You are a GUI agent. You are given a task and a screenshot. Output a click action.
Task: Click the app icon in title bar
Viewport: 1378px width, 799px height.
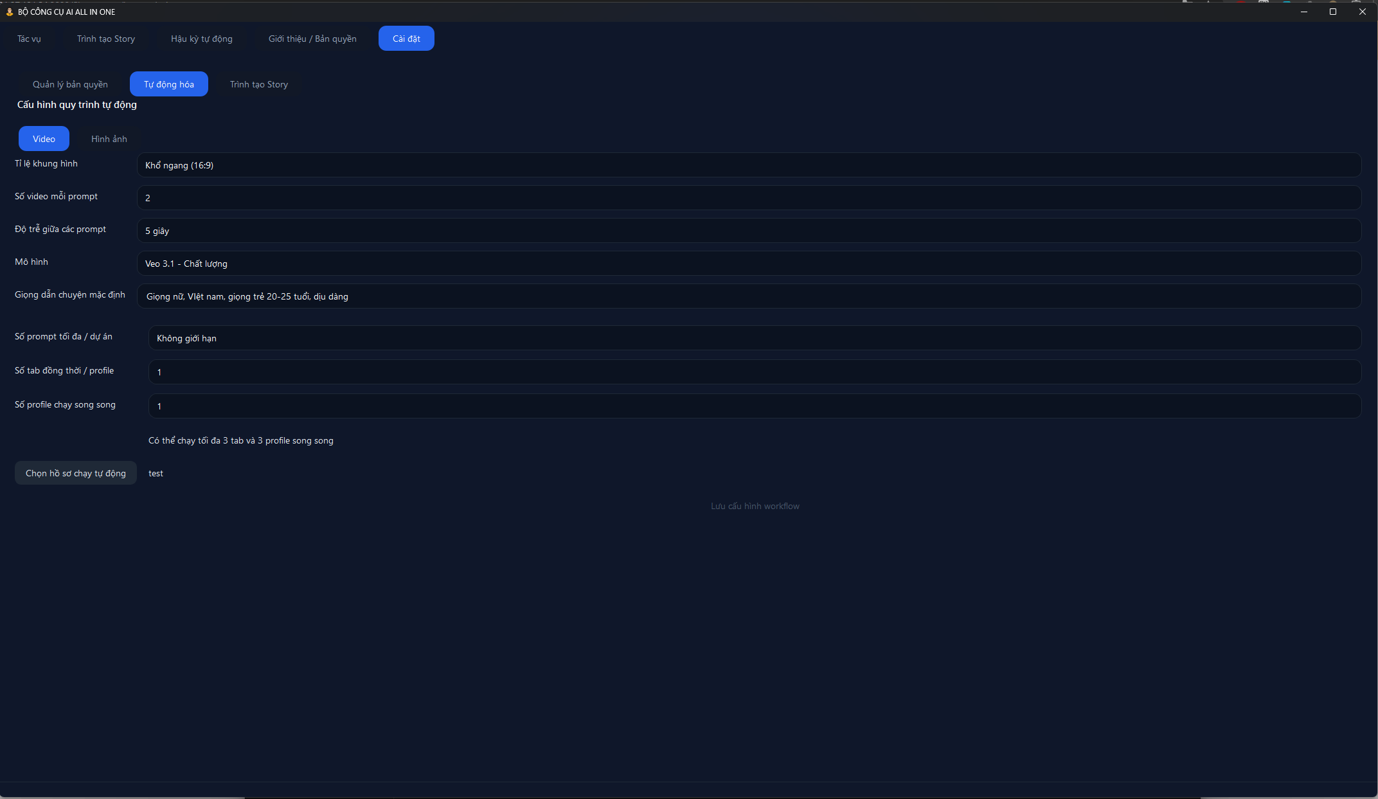point(9,12)
